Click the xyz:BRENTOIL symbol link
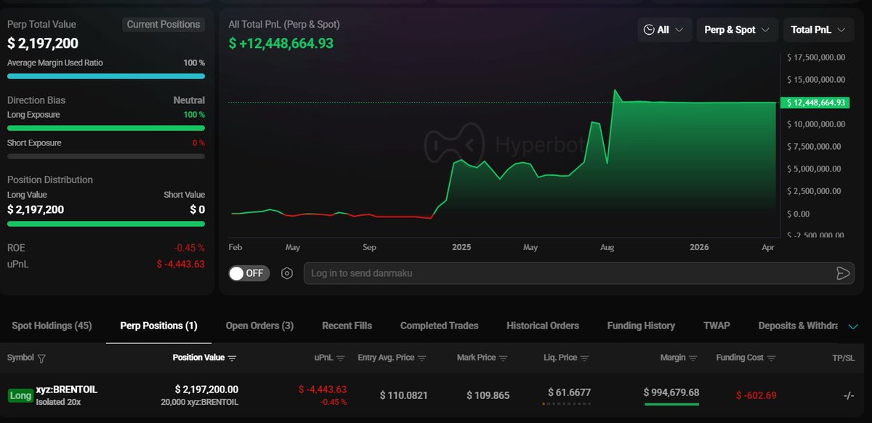The height and width of the screenshot is (423, 872). [67, 390]
